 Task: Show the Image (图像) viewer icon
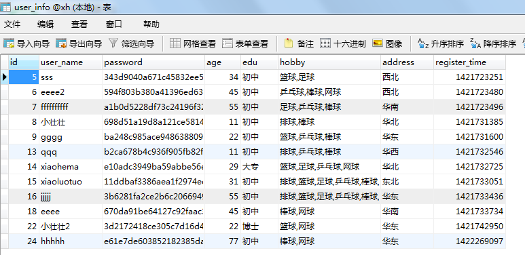[378, 43]
